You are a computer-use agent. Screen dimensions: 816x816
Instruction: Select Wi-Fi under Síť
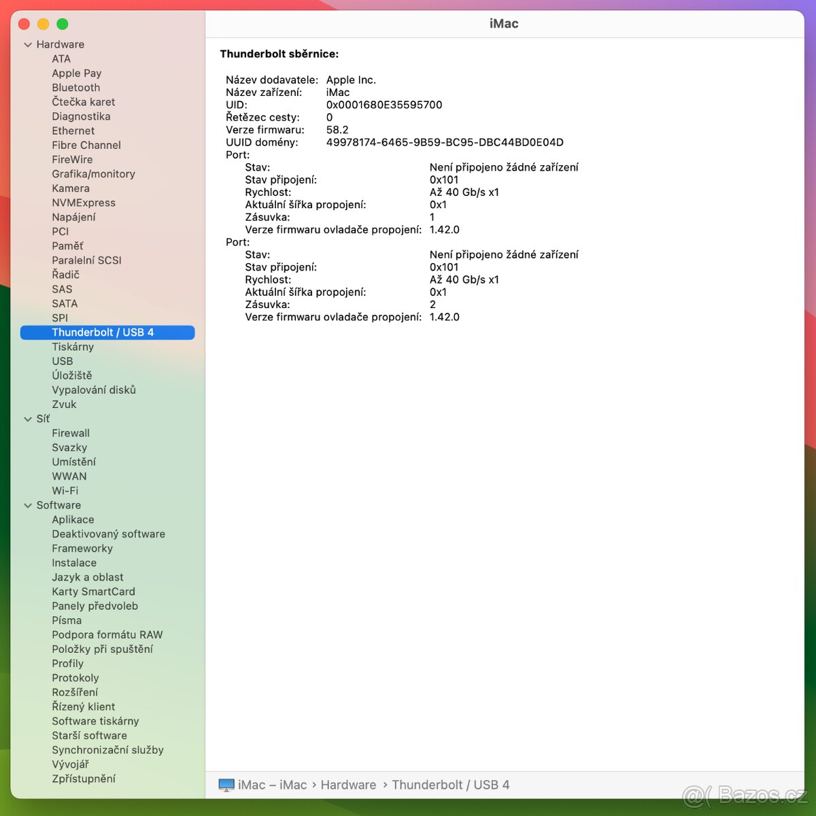point(65,491)
